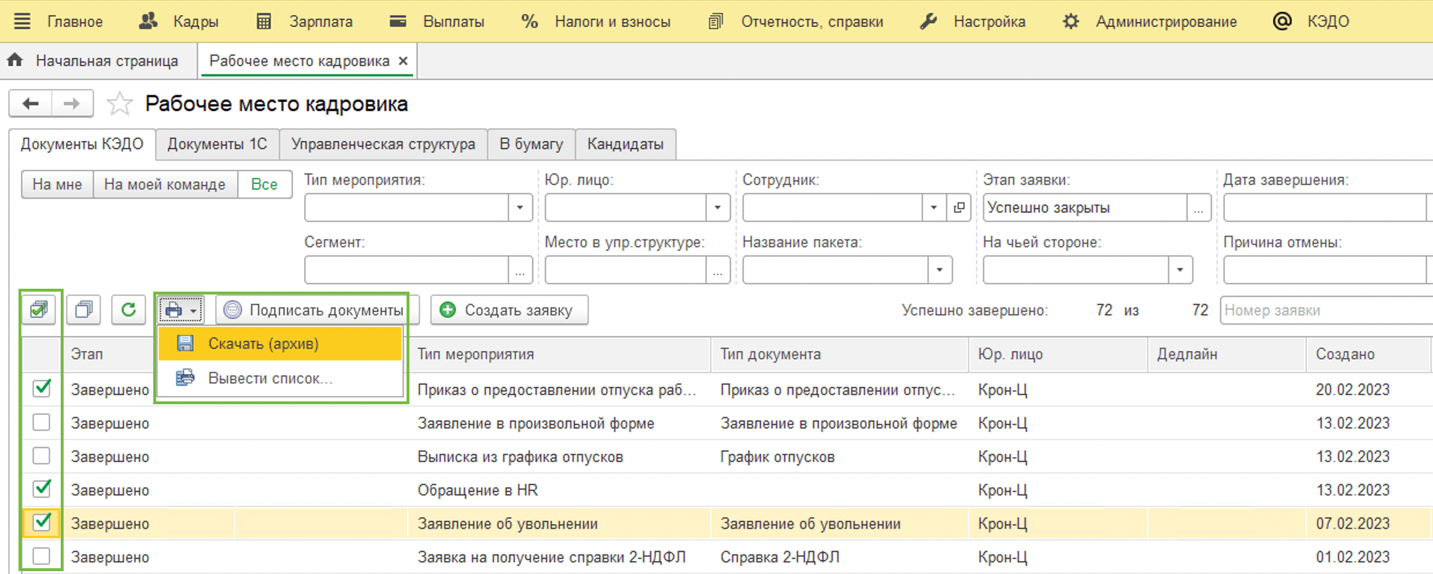Image resolution: width=1433 pixels, height=574 pixels.
Task: Expand the Юр. лицо dropdown
Action: coord(718,207)
